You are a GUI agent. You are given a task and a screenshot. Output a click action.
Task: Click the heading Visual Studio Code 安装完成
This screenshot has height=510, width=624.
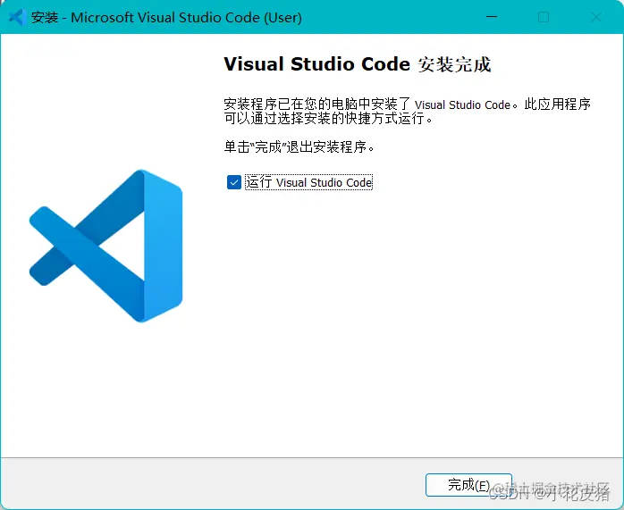coord(358,64)
